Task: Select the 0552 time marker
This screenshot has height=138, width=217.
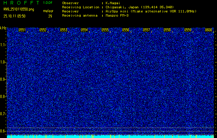Action: (x=43, y=30)
